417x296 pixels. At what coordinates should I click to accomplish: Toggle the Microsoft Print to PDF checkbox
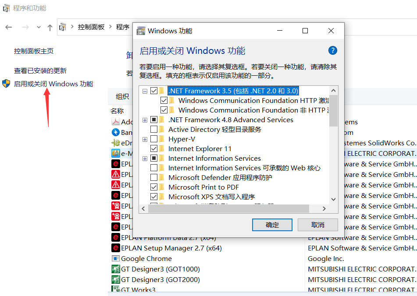coord(154,187)
